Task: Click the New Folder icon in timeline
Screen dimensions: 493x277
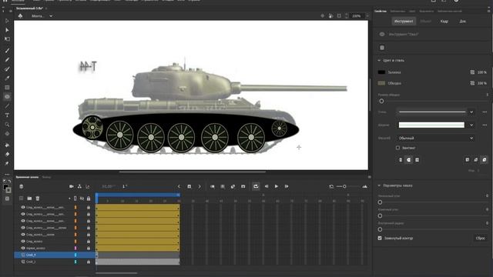Action: coord(29,199)
